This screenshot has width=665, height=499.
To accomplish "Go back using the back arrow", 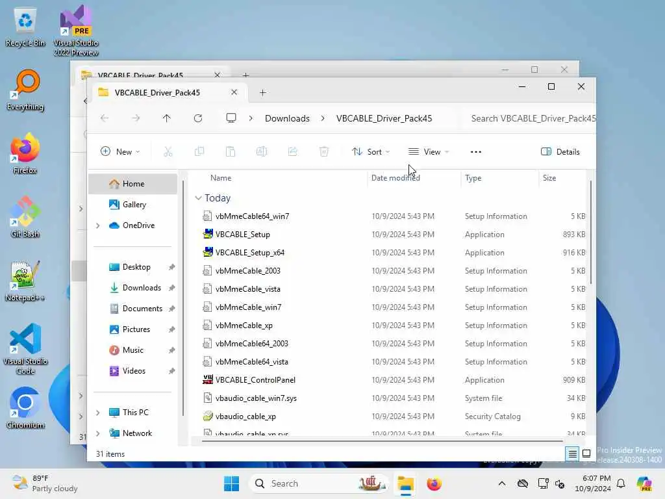I will tap(105, 118).
